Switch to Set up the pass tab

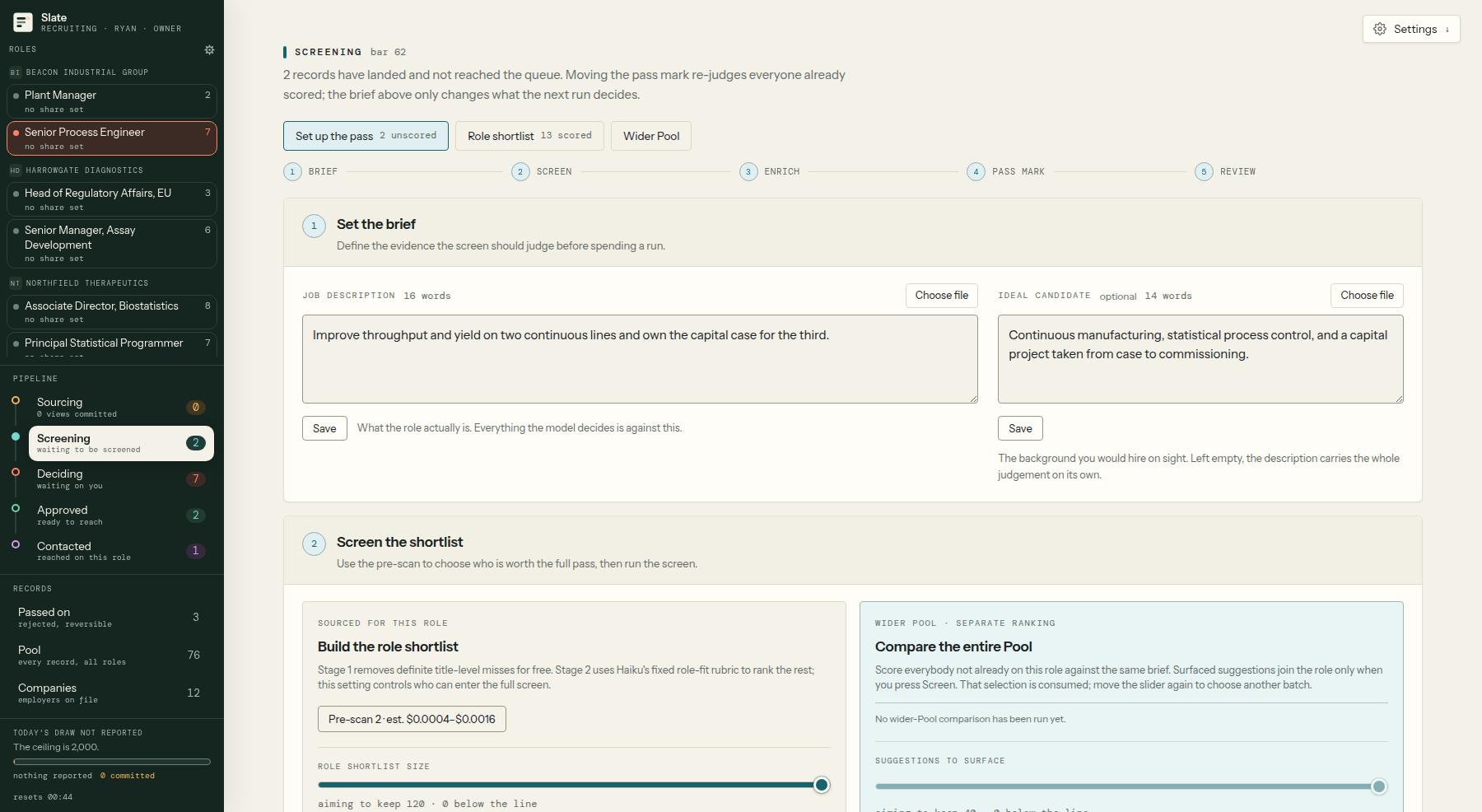[366, 136]
